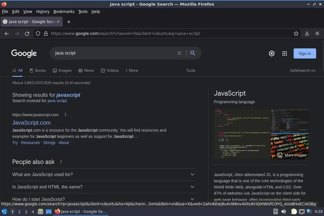Open the Firefox hamburger menu

tap(317, 33)
